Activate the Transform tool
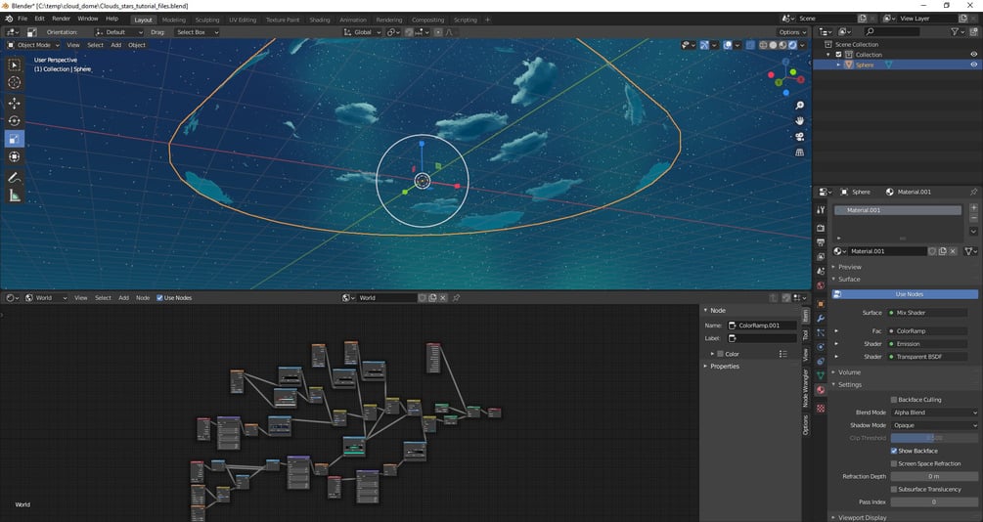This screenshot has height=522, width=983. [14, 156]
